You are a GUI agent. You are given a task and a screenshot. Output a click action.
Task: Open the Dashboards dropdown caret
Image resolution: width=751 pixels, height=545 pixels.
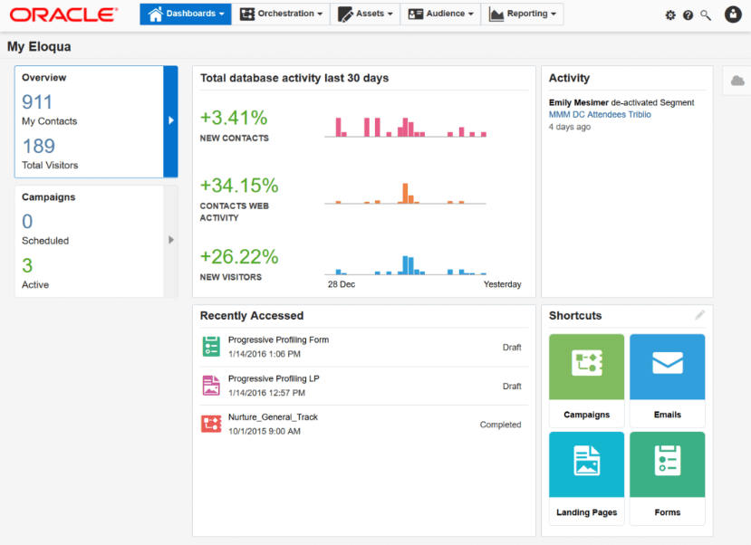point(222,14)
